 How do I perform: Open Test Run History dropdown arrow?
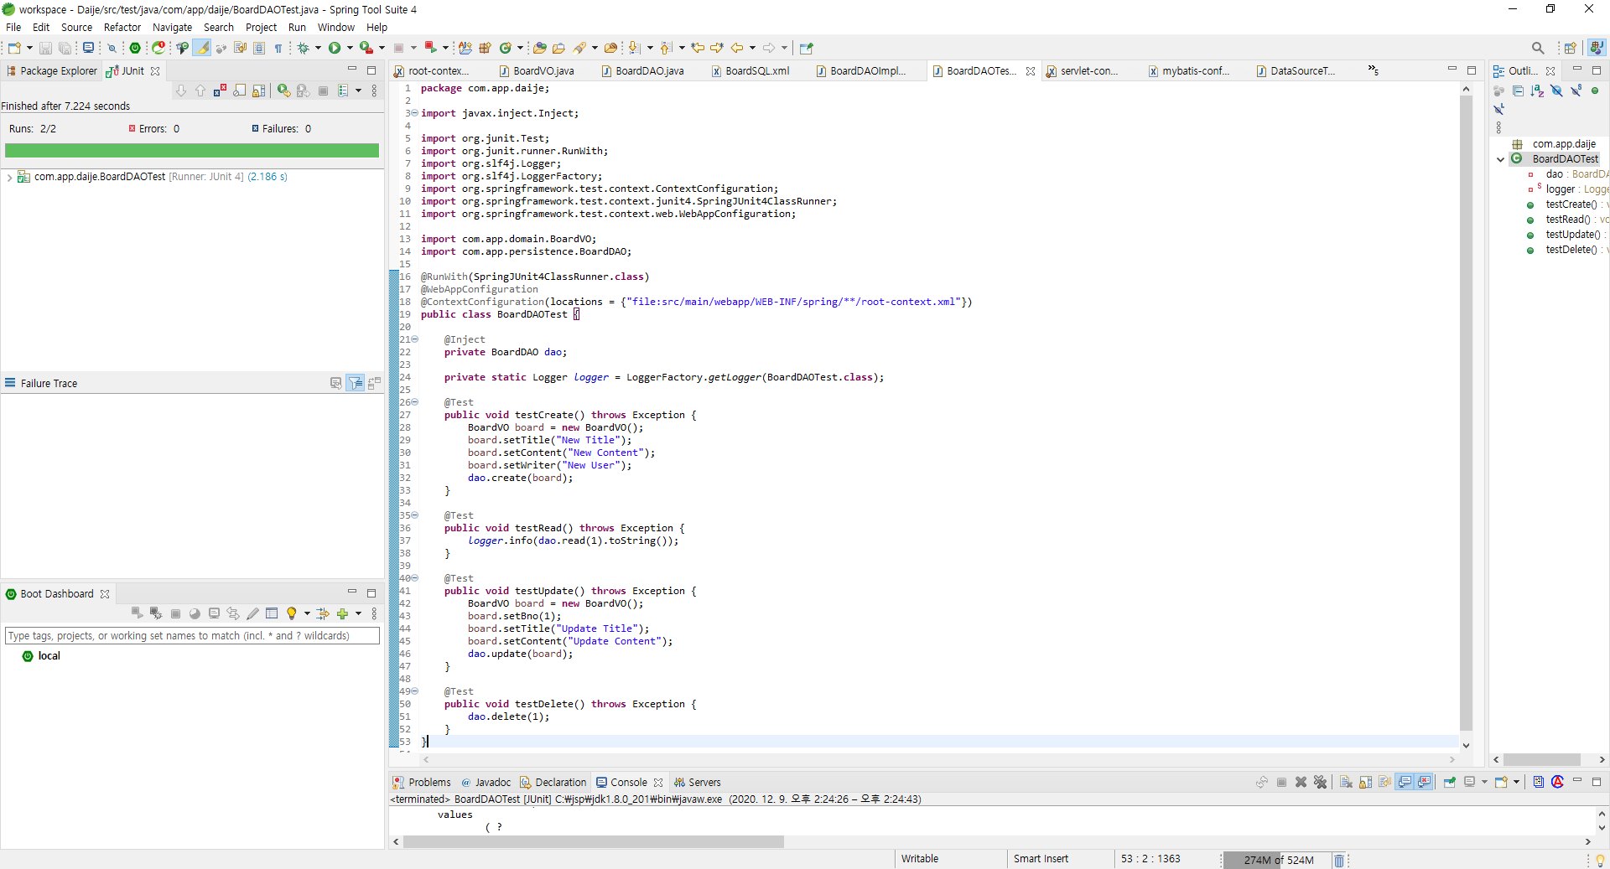pos(358,91)
